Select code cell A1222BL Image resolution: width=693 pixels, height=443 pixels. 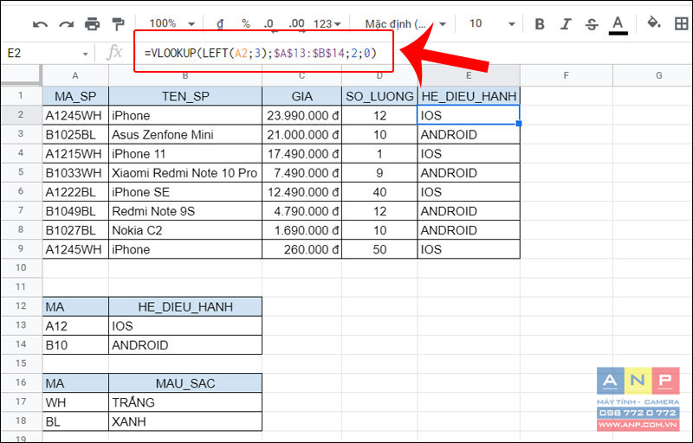point(75,192)
